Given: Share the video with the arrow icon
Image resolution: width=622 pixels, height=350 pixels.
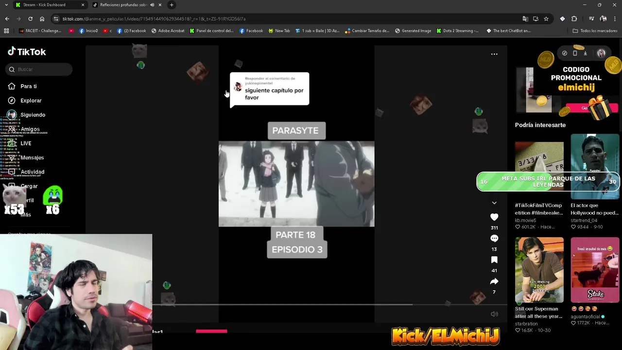Looking at the screenshot, I should click(494, 281).
